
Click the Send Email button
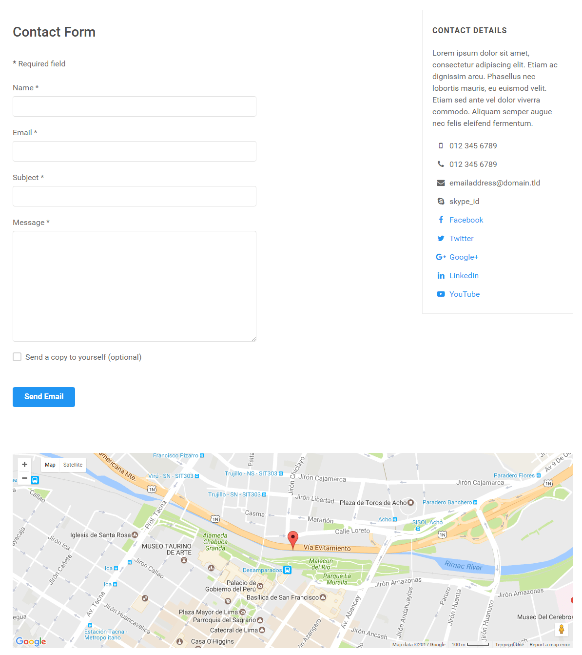click(44, 397)
